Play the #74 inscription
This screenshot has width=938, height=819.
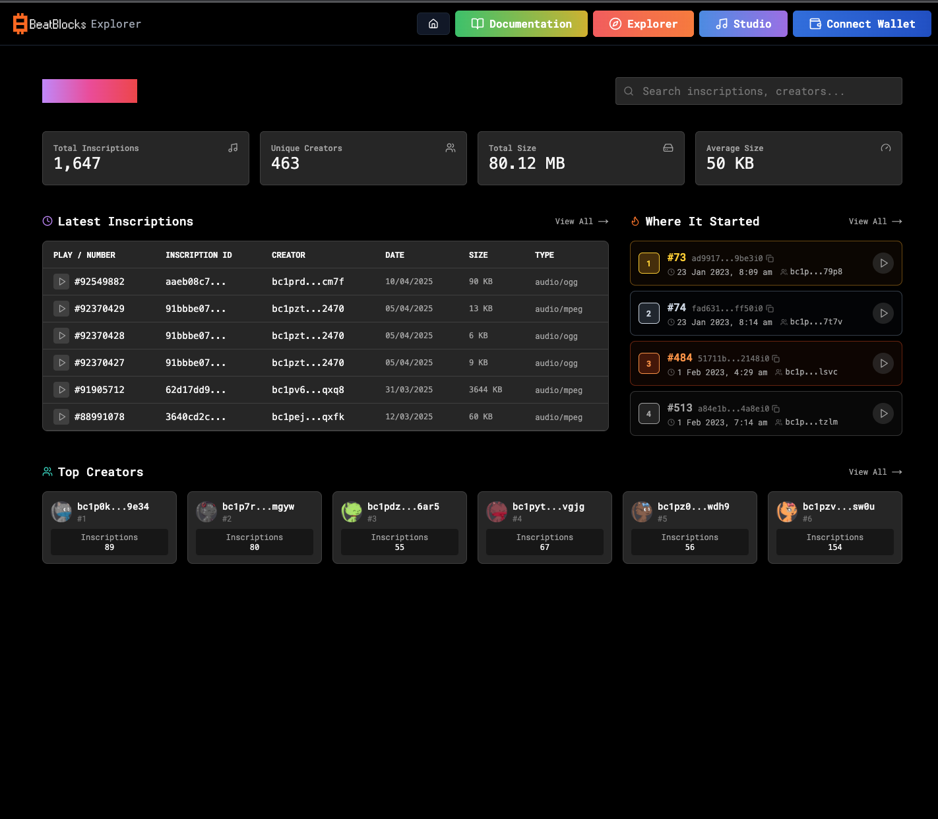[x=883, y=313]
